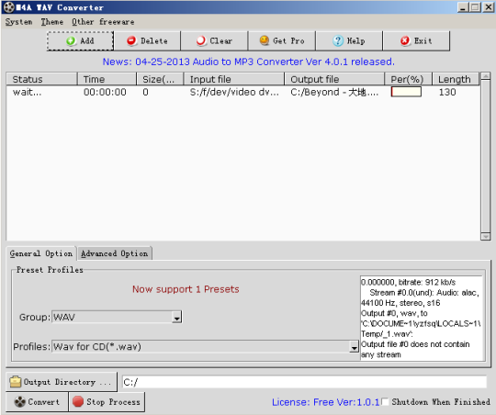Click the Output Directory folder icon
Image resolution: width=496 pixels, height=415 pixels.
click(16, 382)
